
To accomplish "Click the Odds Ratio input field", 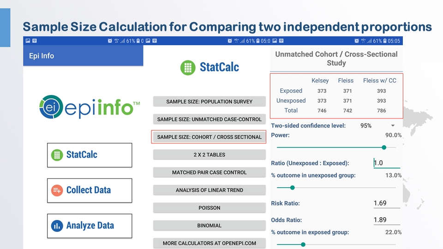I will click(387, 220).
